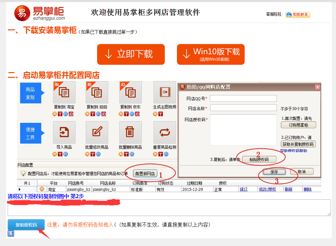Contact support via the 和我联系 Wangwang button

[x=298, y=15]
